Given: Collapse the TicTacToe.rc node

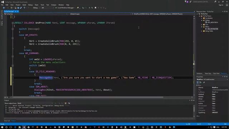Looking at the screenshot, I should 200,16.
